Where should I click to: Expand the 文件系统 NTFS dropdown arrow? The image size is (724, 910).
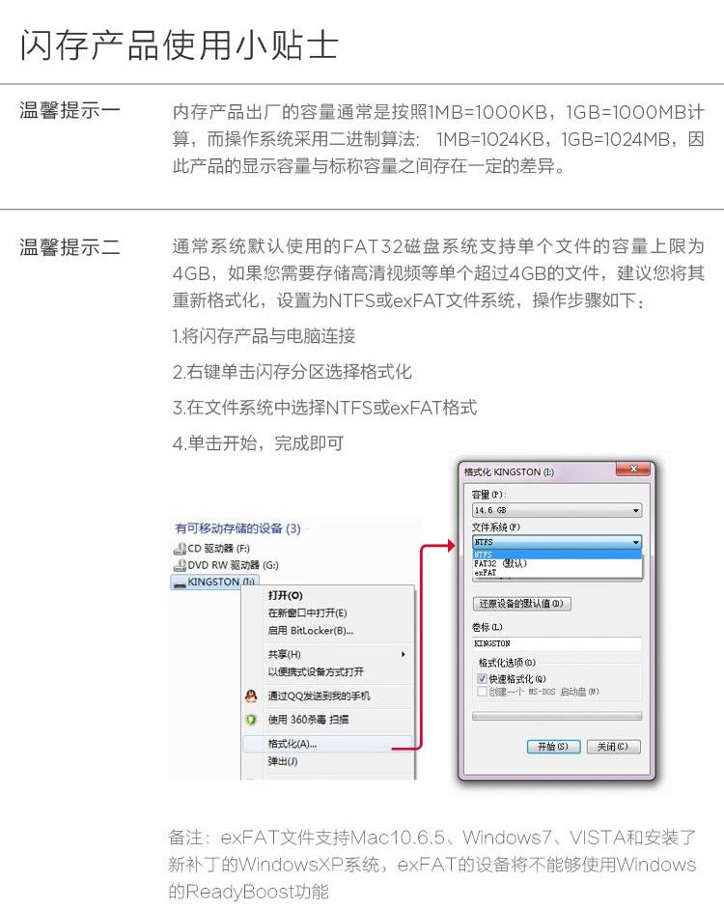(x=636, y=542)
